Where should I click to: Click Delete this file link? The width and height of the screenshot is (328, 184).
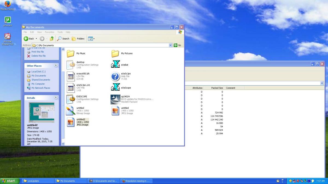point(38,56)
